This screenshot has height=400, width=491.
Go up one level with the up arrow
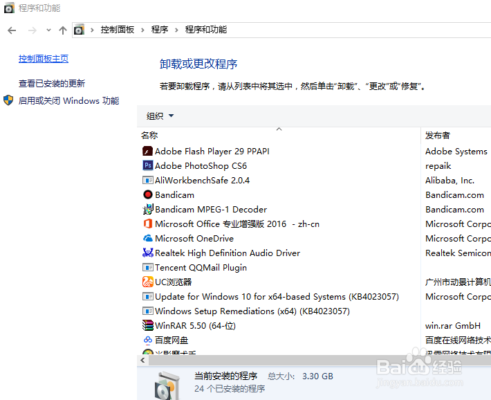click(x=63, y=30)
